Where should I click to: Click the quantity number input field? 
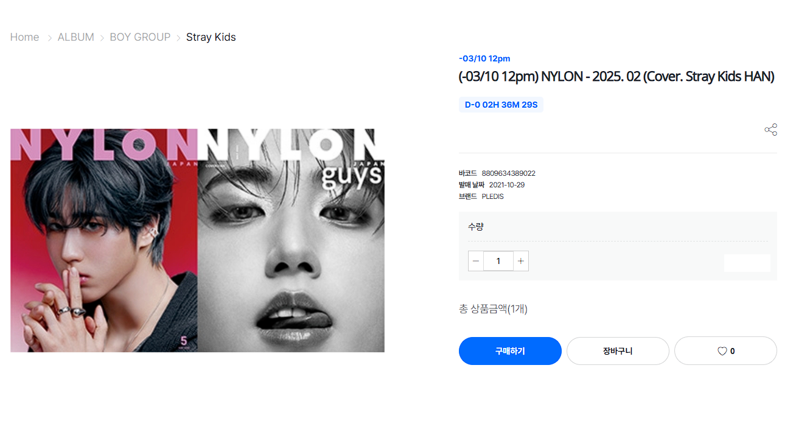pyautogui.click(x=498, y=261)
